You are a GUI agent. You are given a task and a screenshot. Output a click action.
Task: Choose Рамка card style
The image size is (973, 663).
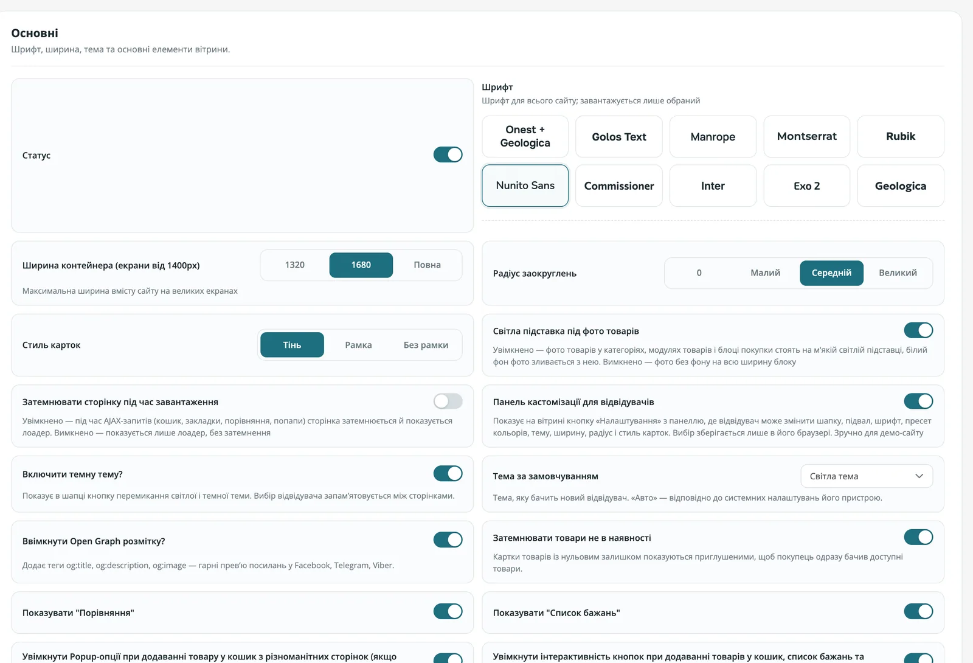tap(359, 345)
